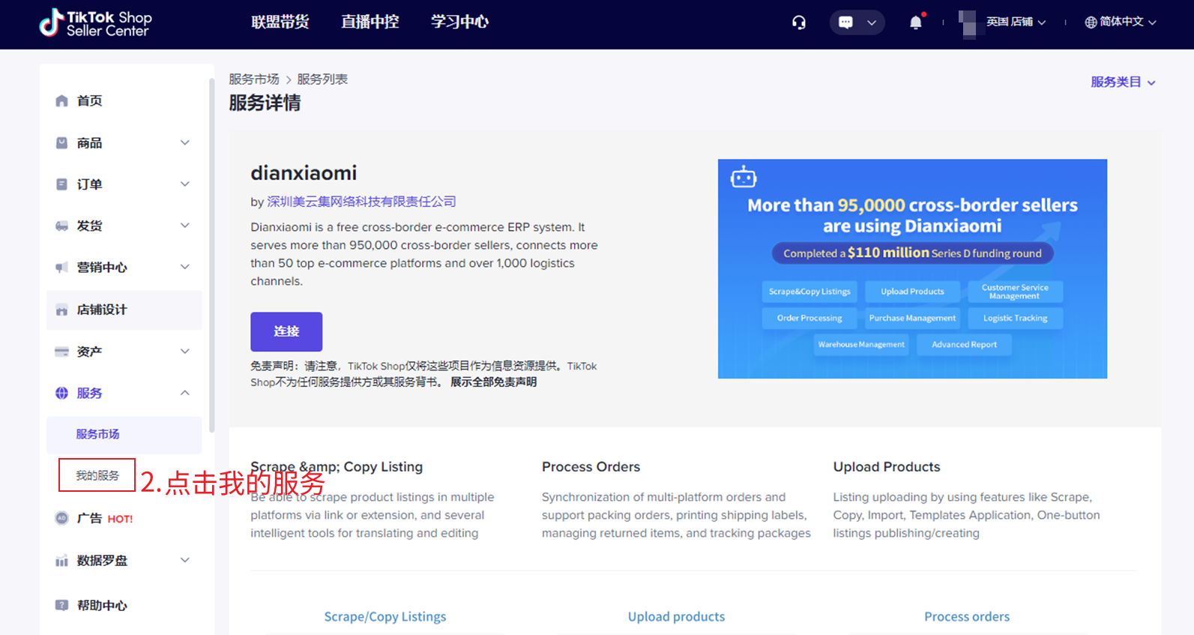Click the globe language icon
The image size is (1194, 635).
(1091, 22)
